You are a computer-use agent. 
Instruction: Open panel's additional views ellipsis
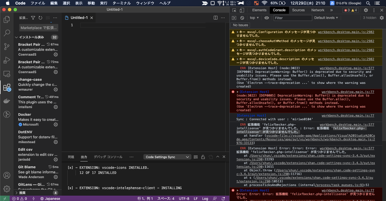tap(131, 157)
